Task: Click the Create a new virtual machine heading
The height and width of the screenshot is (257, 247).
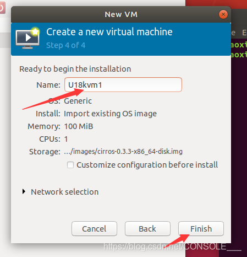Action: [x=109, y=32]
